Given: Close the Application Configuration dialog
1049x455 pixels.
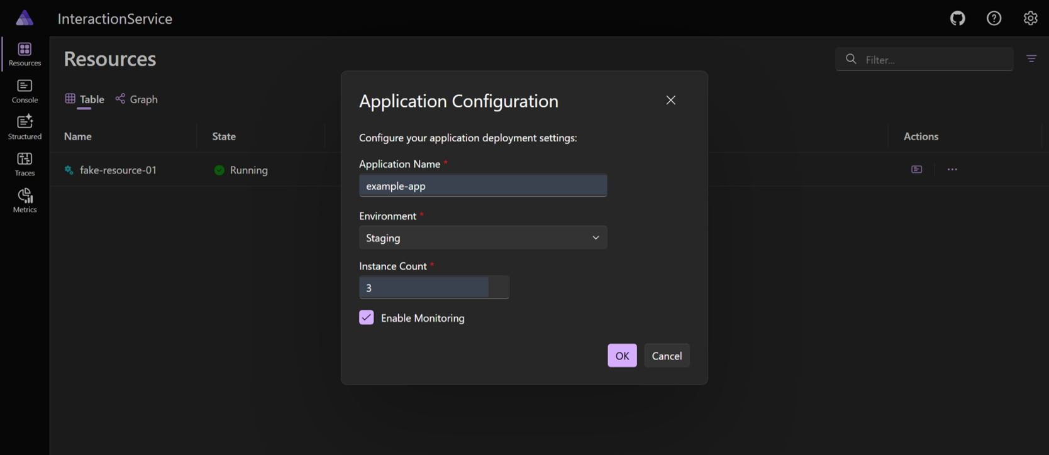Looking at the screenshot, I should pyautogui.click(x=670, y=100).
